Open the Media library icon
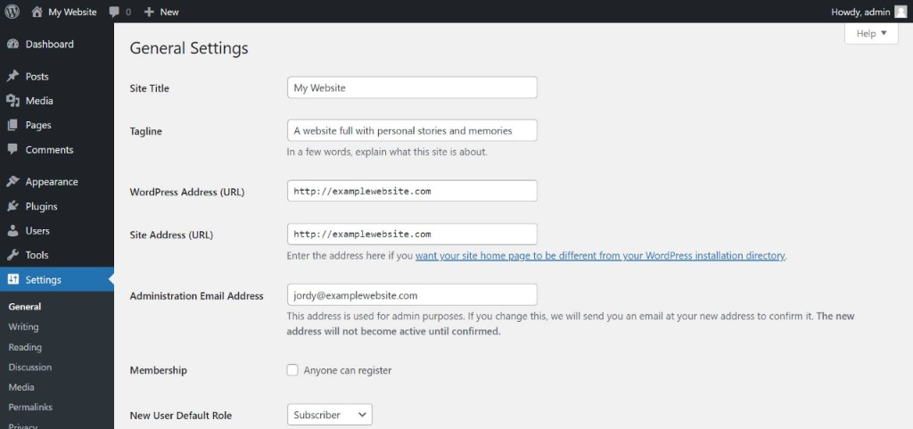 (12, 101)
